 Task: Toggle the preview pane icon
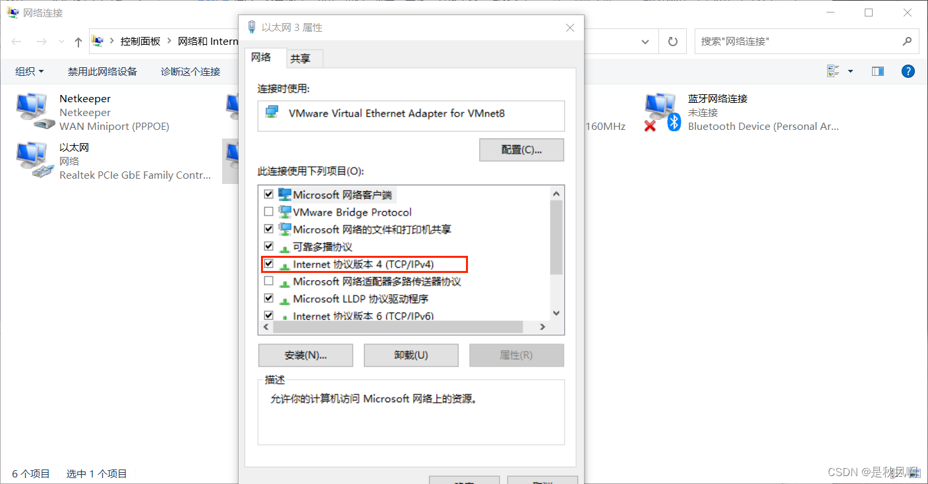(877, 71)
